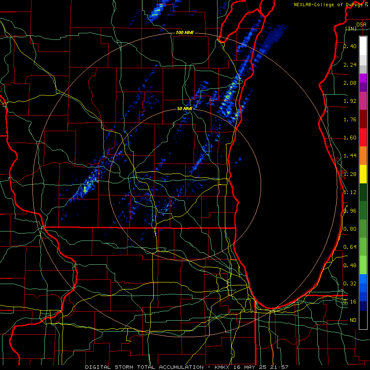Pick the white swatch atop the legend
The image size is (370, 370).
tap(363, 46)
